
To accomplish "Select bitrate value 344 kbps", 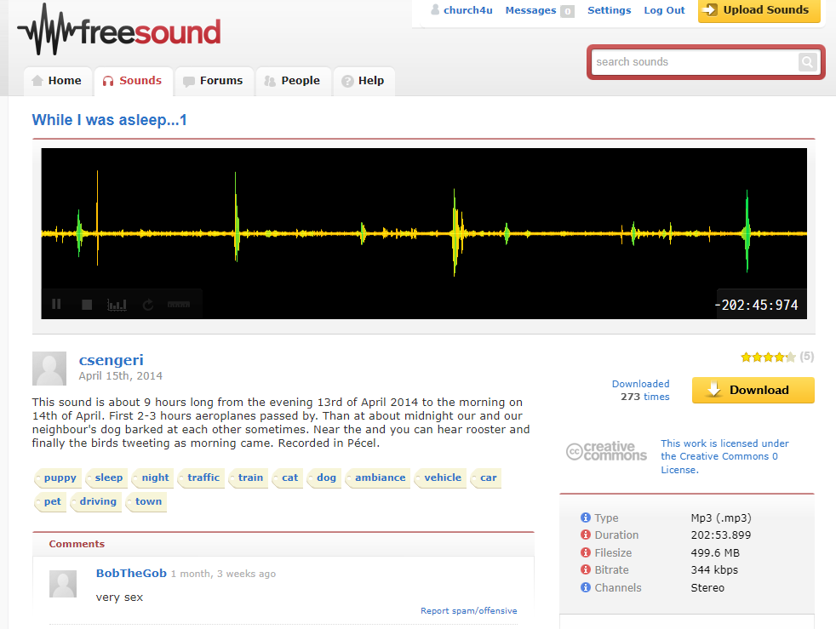I will click(x=714, y=570).
